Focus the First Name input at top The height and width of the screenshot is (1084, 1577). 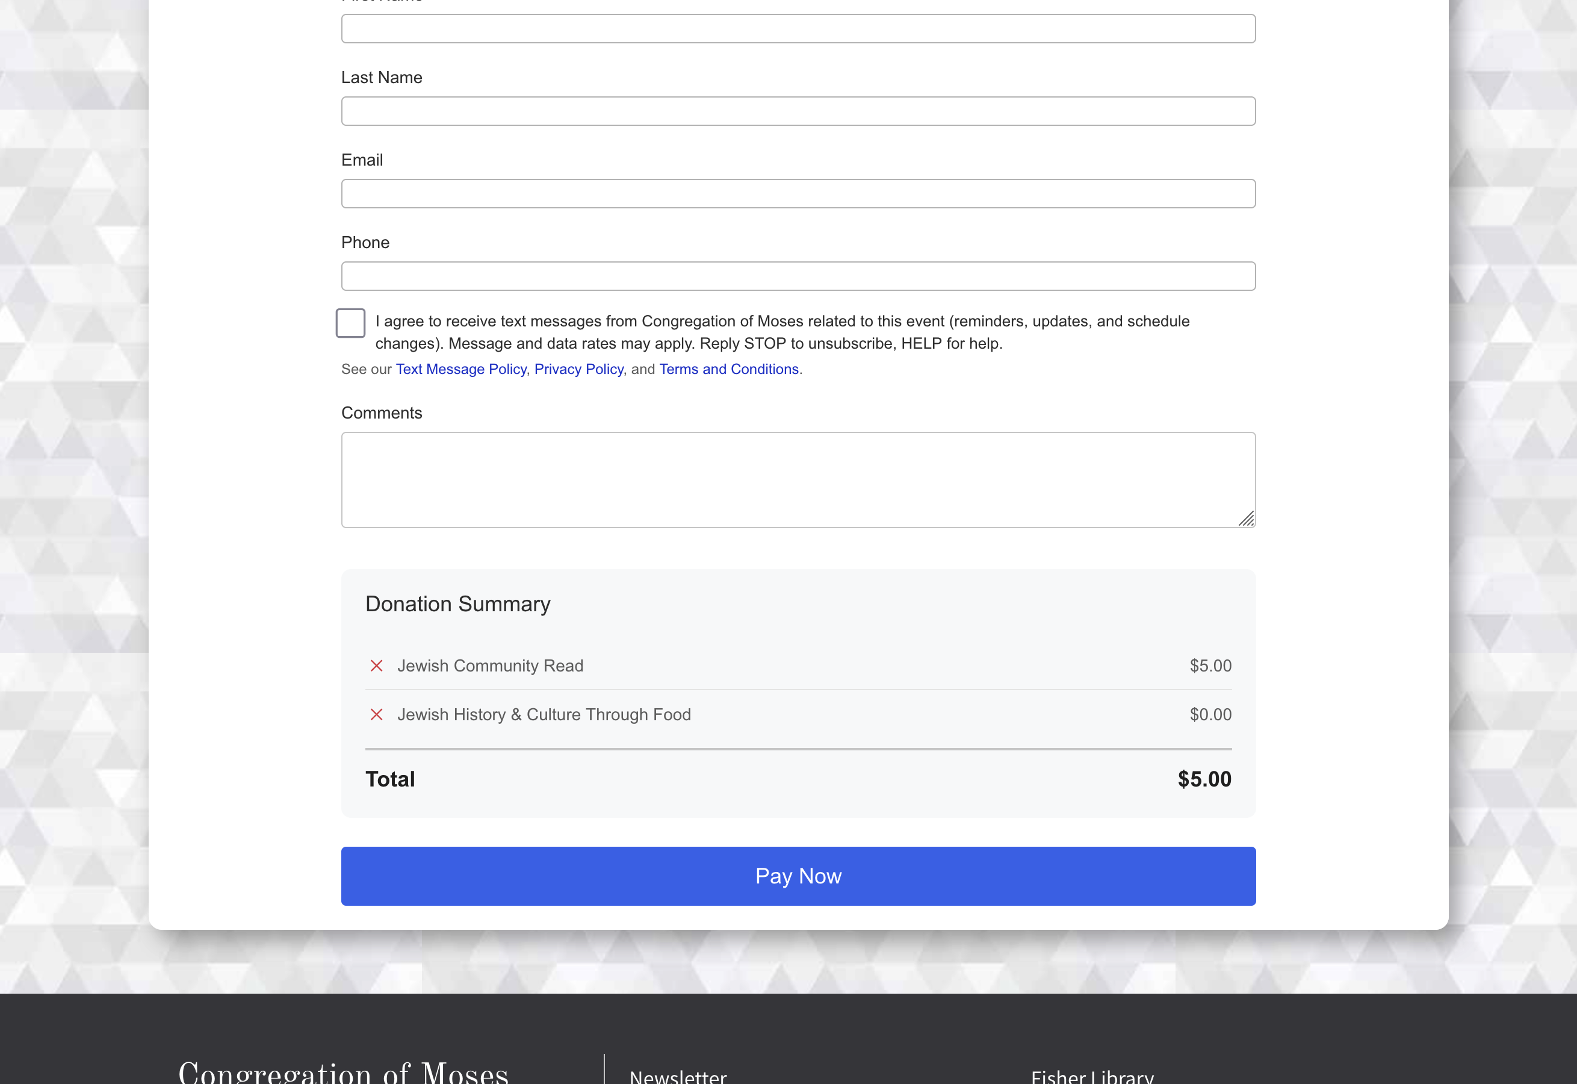click(798, 29)
